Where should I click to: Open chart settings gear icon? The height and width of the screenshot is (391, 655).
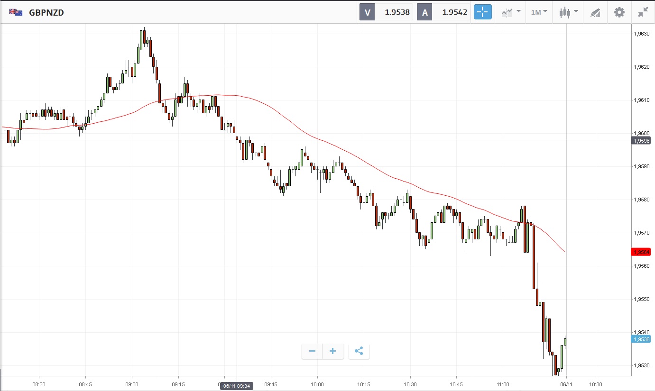(x=619, y=12)
